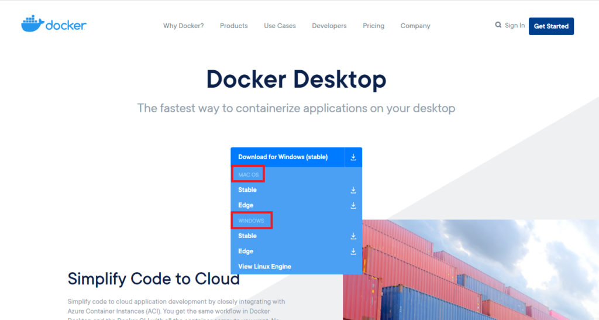Click the shipping containers image
599x320 pixels.
tap(471, 270)
